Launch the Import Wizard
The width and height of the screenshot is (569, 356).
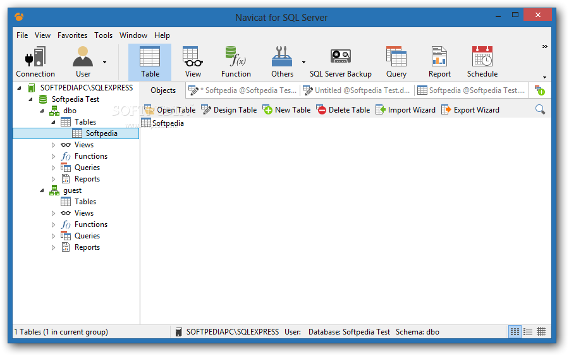tap(405, 109)
